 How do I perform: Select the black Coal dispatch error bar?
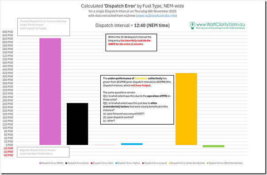tap(77, 124)
